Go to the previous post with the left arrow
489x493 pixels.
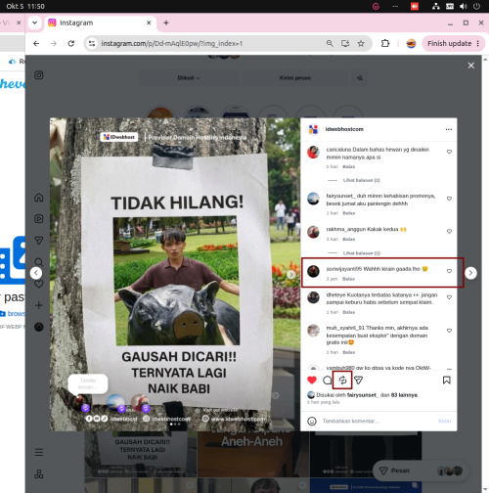pos(36,273)
